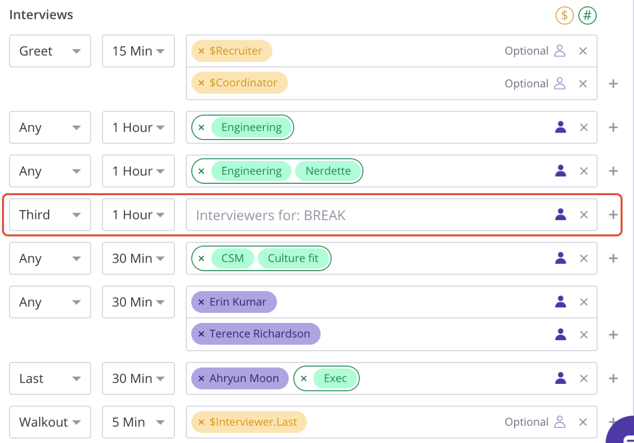Toggle optional person icon for $Recruiter
634x443 pixels.
(560, 51)
